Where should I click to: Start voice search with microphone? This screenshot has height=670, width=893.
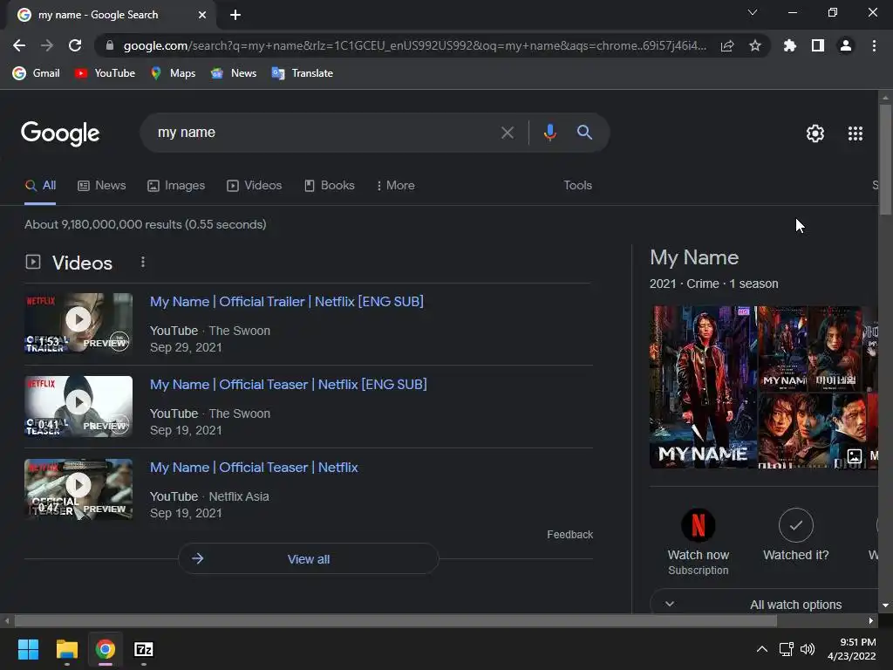pyautogui.click(x=549, y=133)
